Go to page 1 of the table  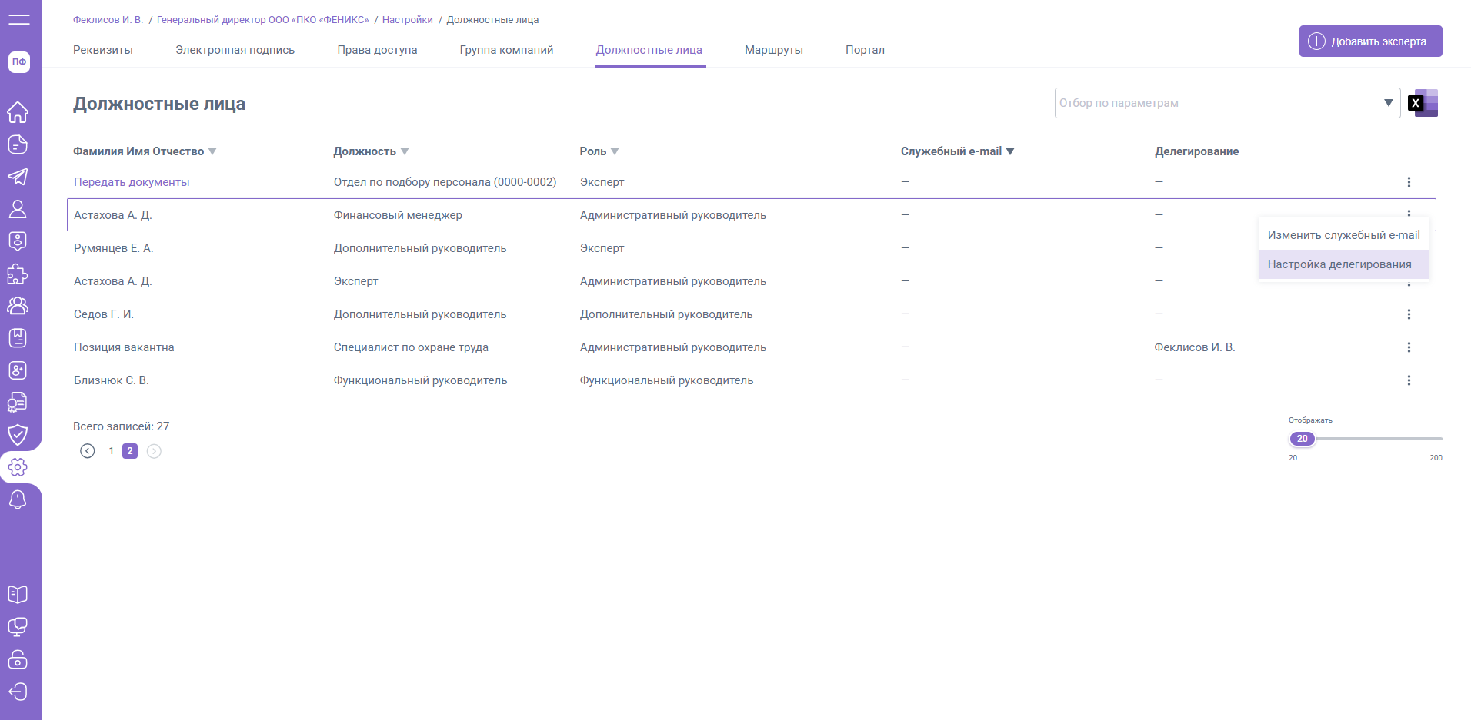click(x=112, y=451)
